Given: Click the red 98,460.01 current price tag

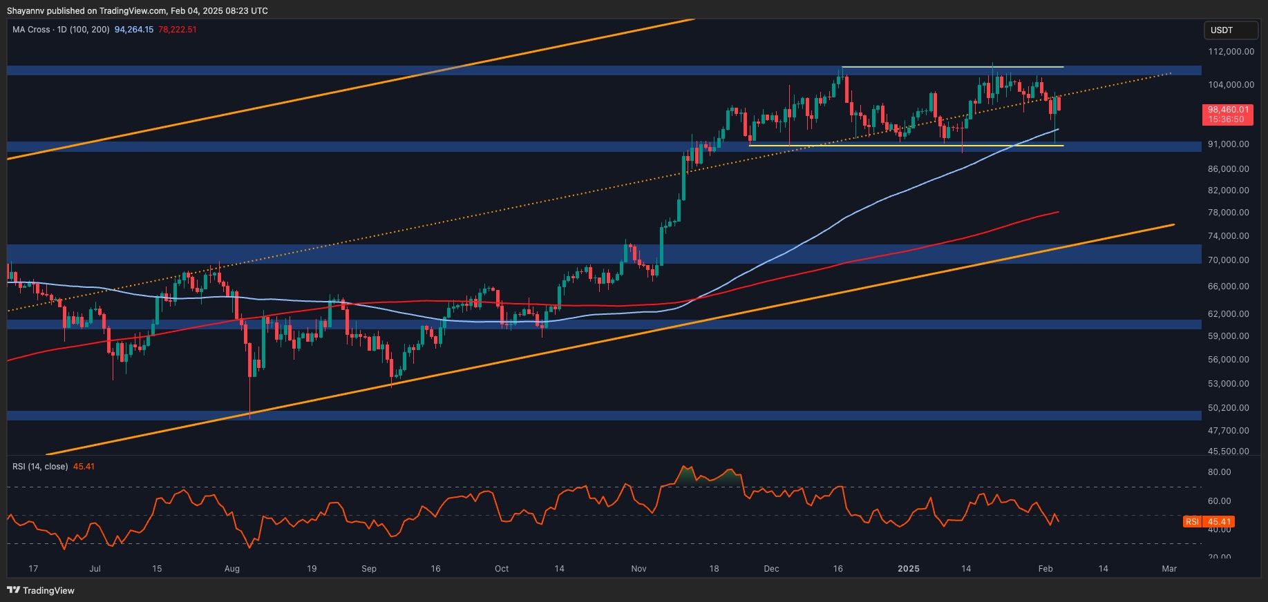Looking at the screenshot, I should point(1227,110).
